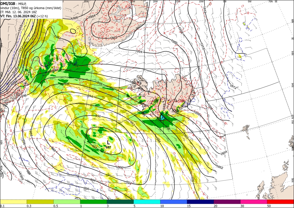294x208 pixels.
Task: Click the red 50+ legend band
Action: [280, 202]
